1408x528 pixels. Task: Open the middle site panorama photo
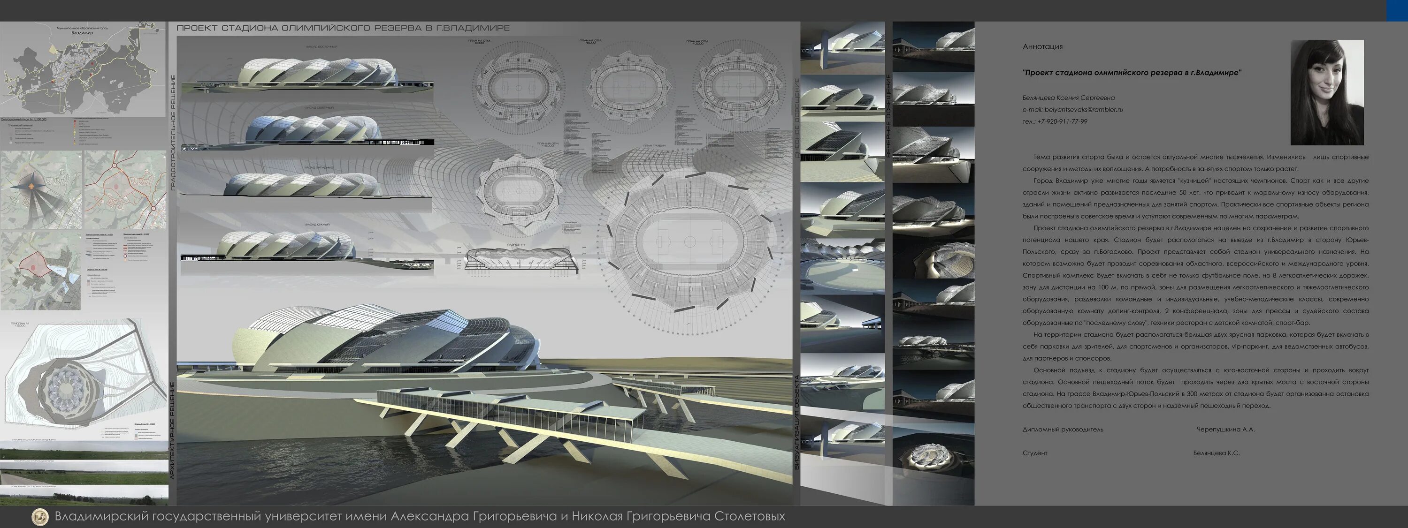coord(84,474)
